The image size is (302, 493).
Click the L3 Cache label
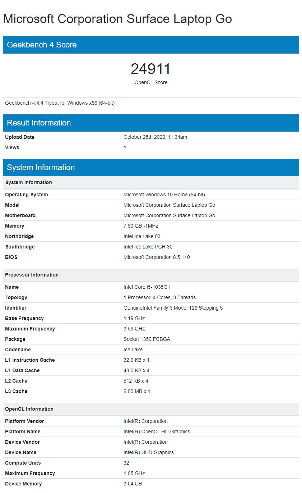click(x=16, y=391)
